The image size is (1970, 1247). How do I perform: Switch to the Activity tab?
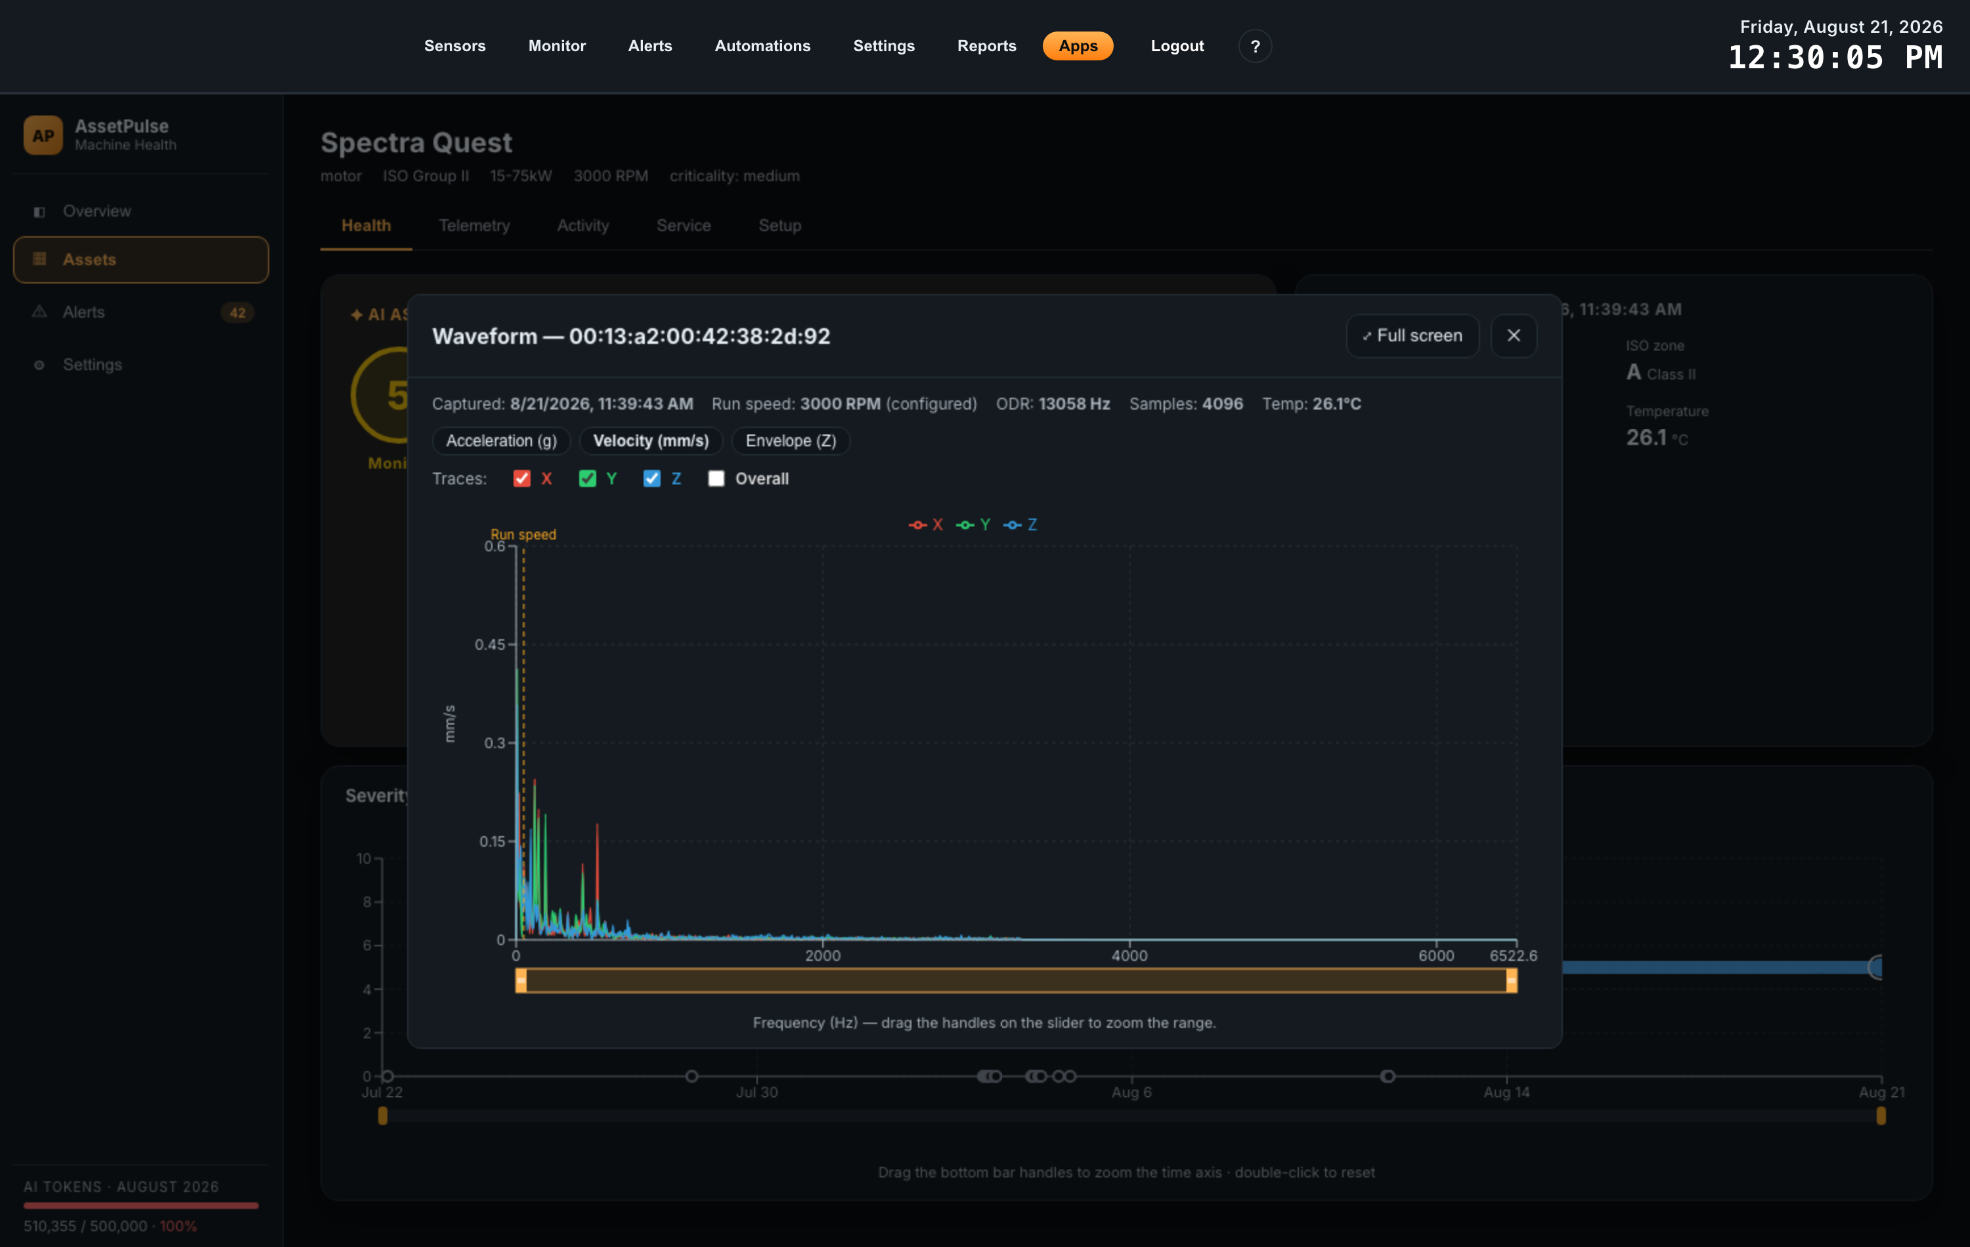[583, 226]
